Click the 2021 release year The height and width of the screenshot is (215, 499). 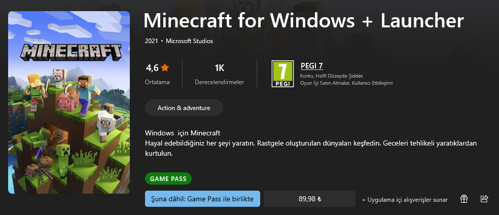click(x=151, y=41)
